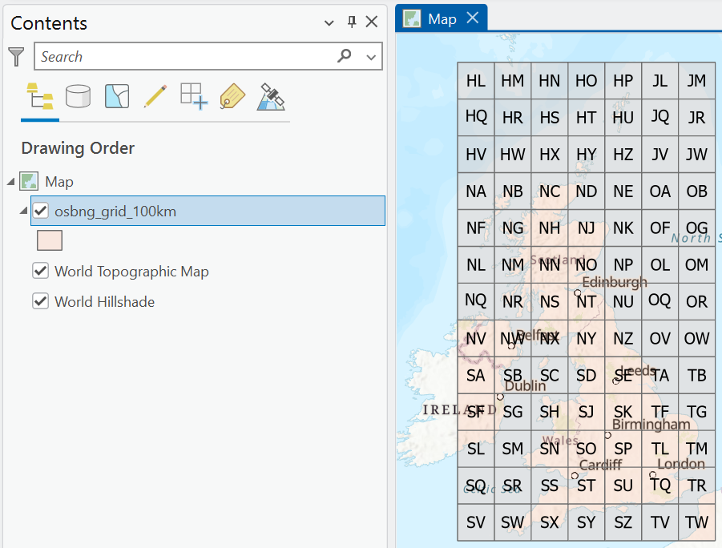Viewport: 722px width, 548px height.
Task: Choose the List By Editing pencil icon
Action: [155, 96]
